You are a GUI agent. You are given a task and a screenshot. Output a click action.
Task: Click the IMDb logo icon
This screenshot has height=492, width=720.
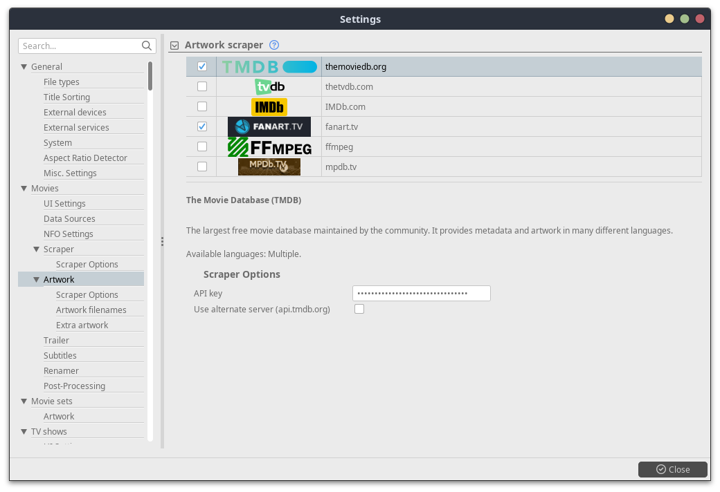(x=269, y=107)
